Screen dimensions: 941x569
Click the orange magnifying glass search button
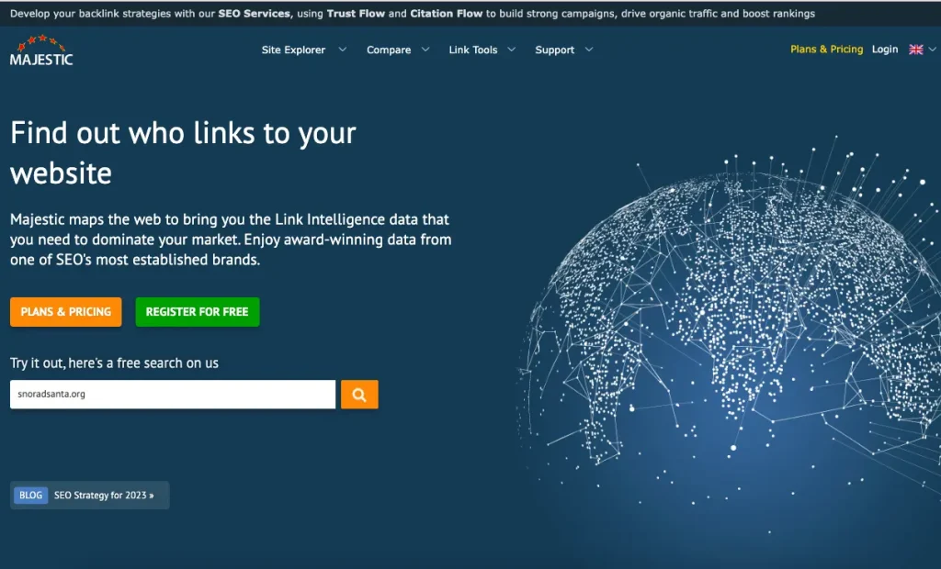coord(359,395)
